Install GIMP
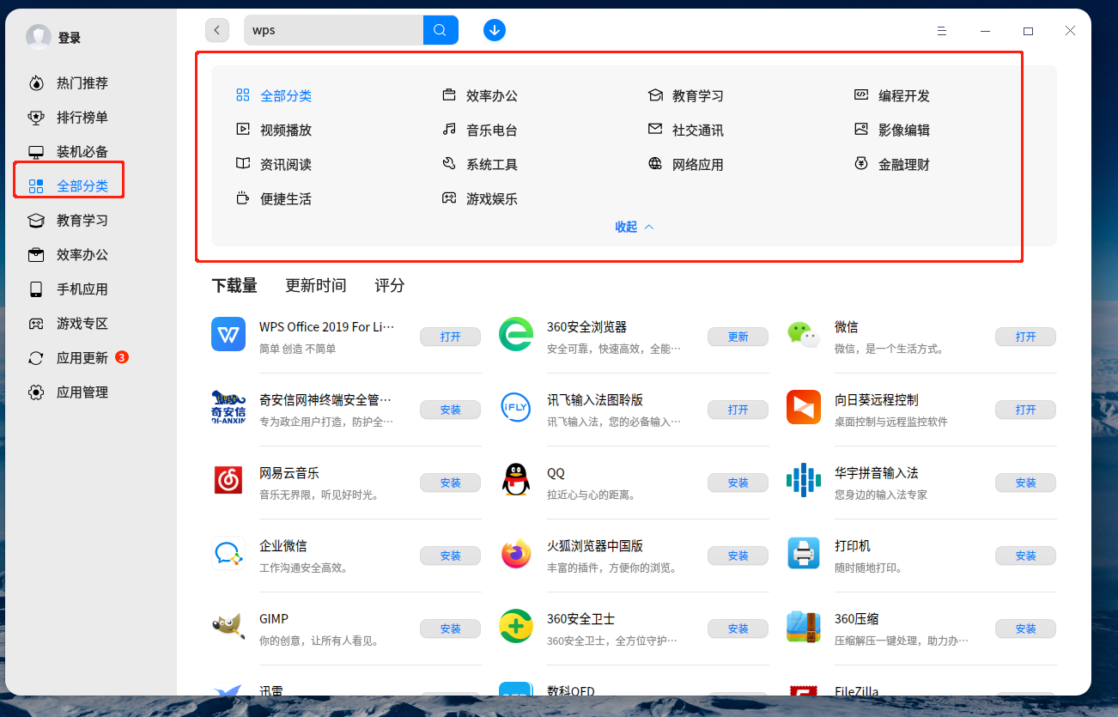Image resolution: width=1118 pixels, height=717 pixels. (451, 629)
